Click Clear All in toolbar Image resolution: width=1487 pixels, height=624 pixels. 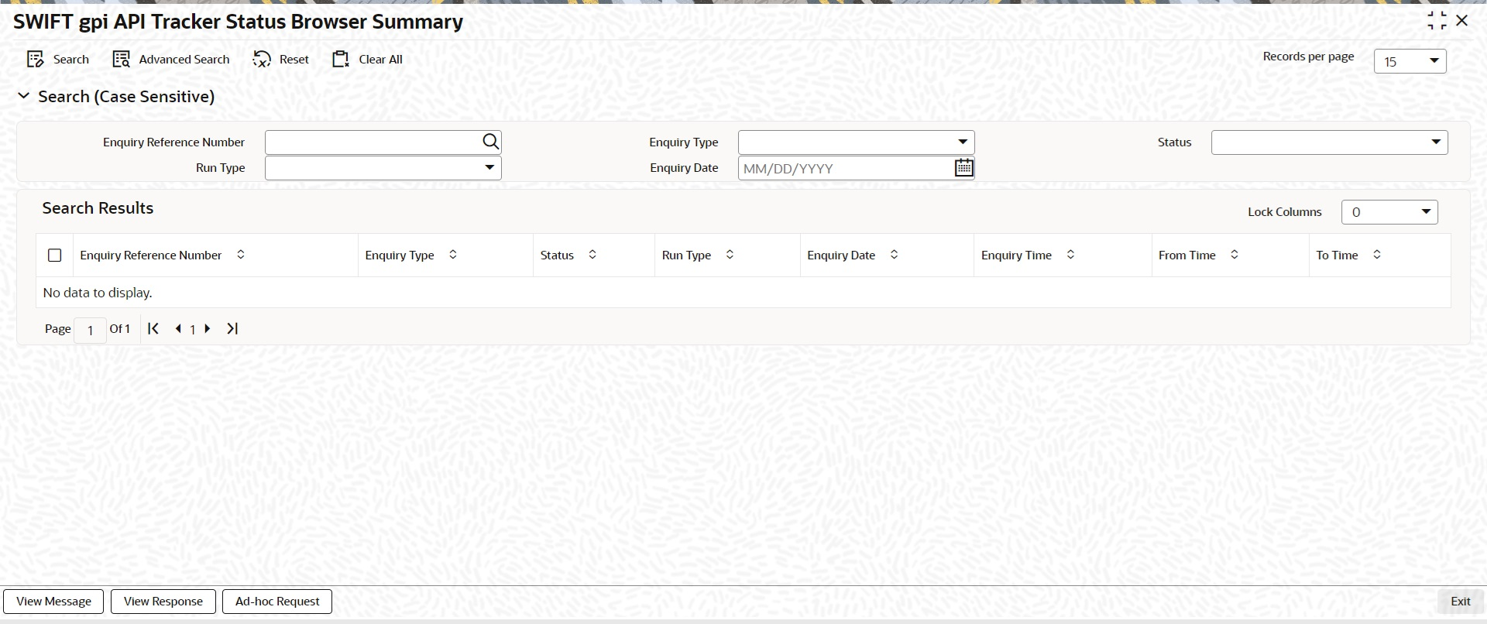(x=367, y=60)
